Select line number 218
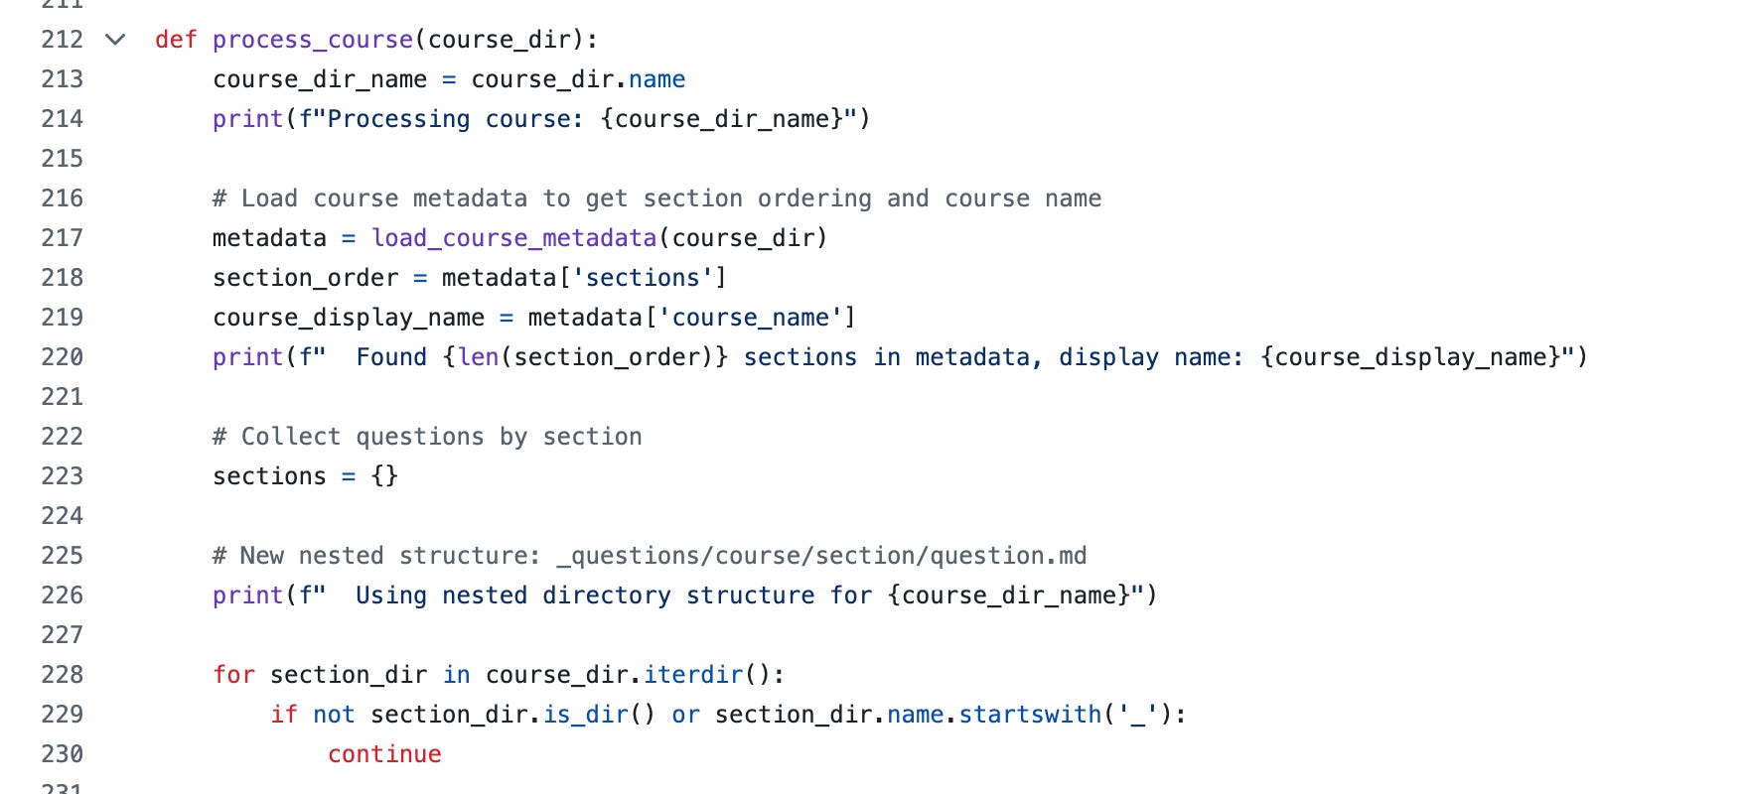This screenshot has height=794, width=1746. [63, 278]
